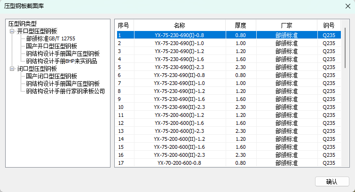The height and width of the screenshot is (192, 355).
Task: Select row YX-75-230-690(I)-1.0
Action: (x=180, y=43)
